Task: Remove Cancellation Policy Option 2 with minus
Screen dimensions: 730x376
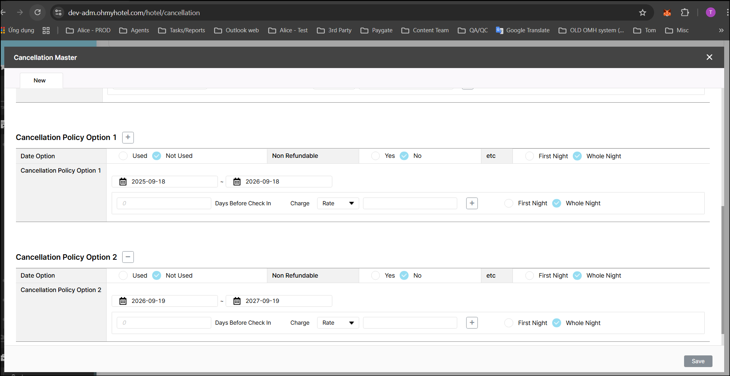Action: [128, 257]
